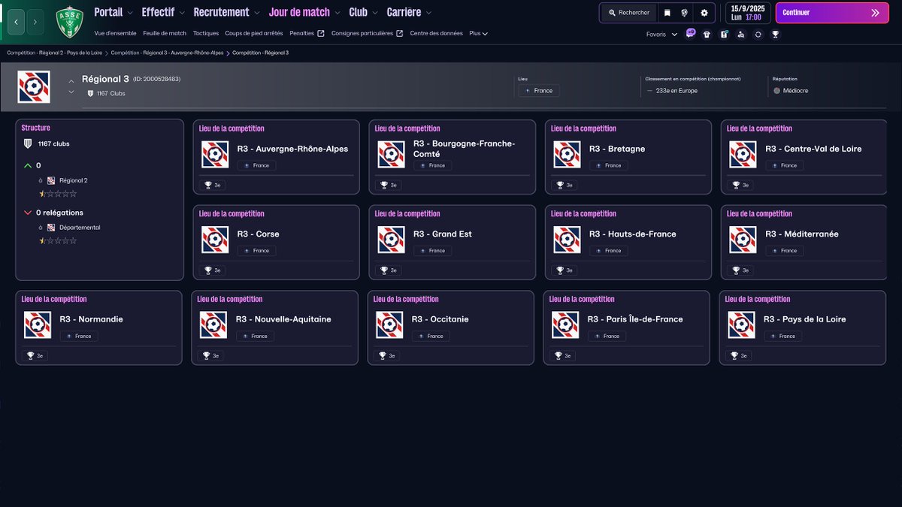Click 1167 Clubs text under title
The height and width of the screenshot is (507, 902).
pyautogui.click(x=111, y=94)
